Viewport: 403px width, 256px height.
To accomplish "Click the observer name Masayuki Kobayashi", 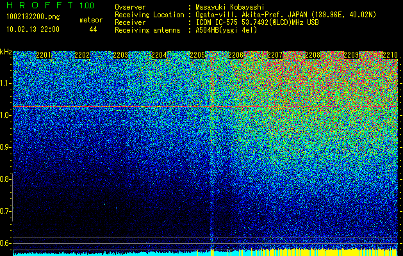I will tap(230, 7).
